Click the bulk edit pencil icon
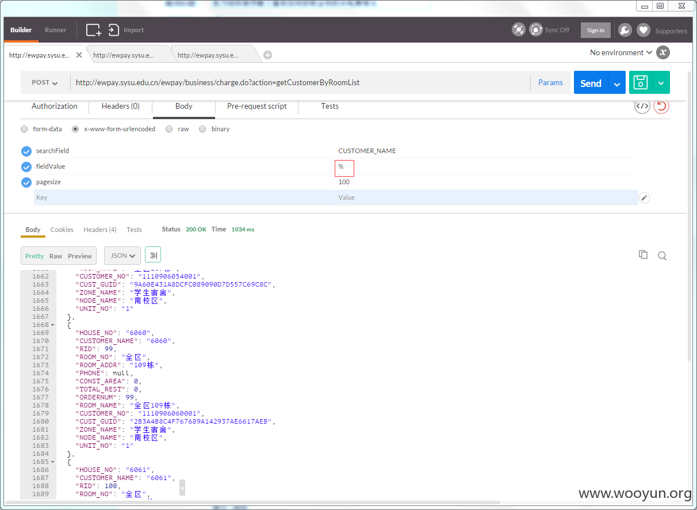Viewport: 697px width, 510px height. tap(645, 197)
